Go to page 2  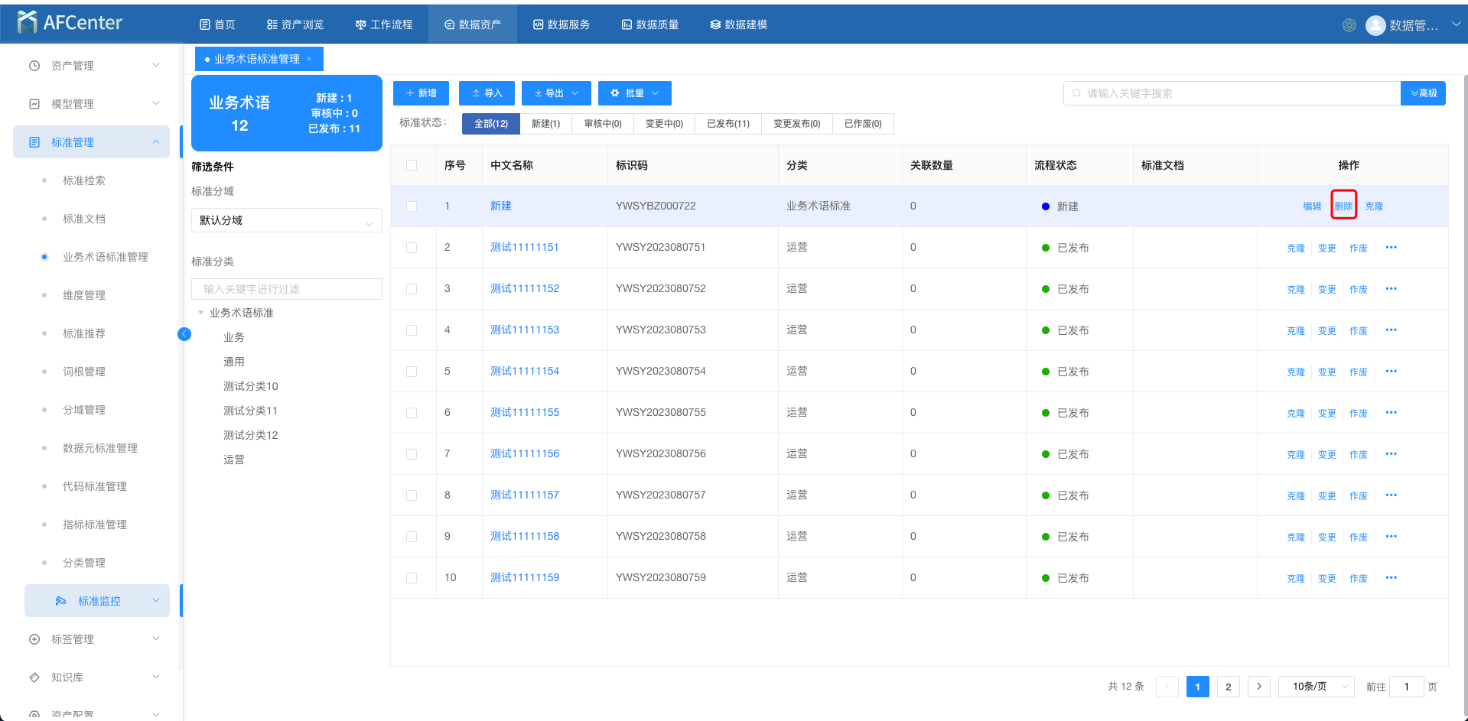point(1229,687)
